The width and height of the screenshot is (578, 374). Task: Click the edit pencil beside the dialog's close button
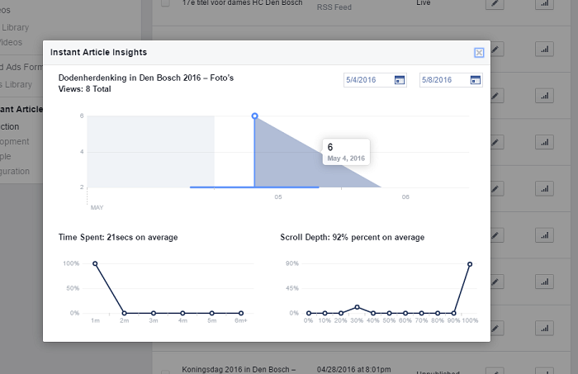495,50
